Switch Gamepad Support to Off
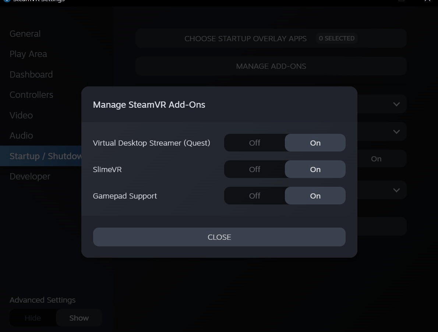This screenshot has height=332, width=438. pyautogui.click(x=254, y=196)
